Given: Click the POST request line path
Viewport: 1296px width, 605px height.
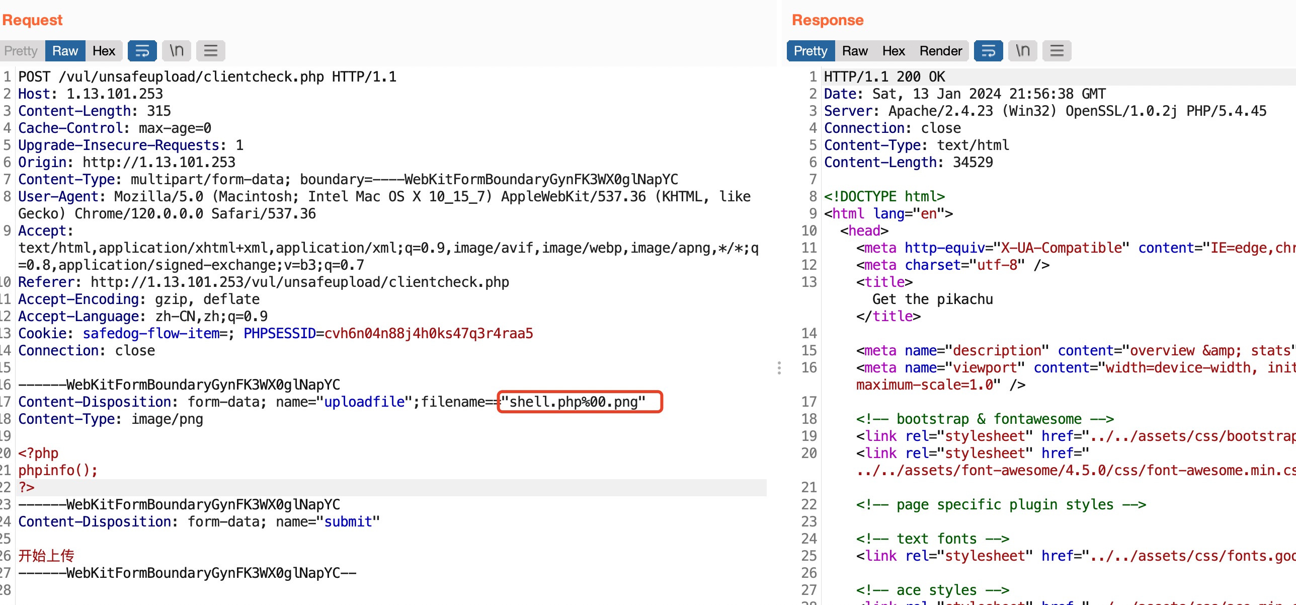Looking at the screenshot, I should point(191,77).
